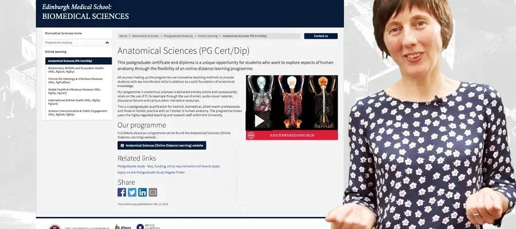
Task: Click the Anatomical Sciences (PG Cert/Dip) heading
Action: pyautogui.click(x=183, y=51)
